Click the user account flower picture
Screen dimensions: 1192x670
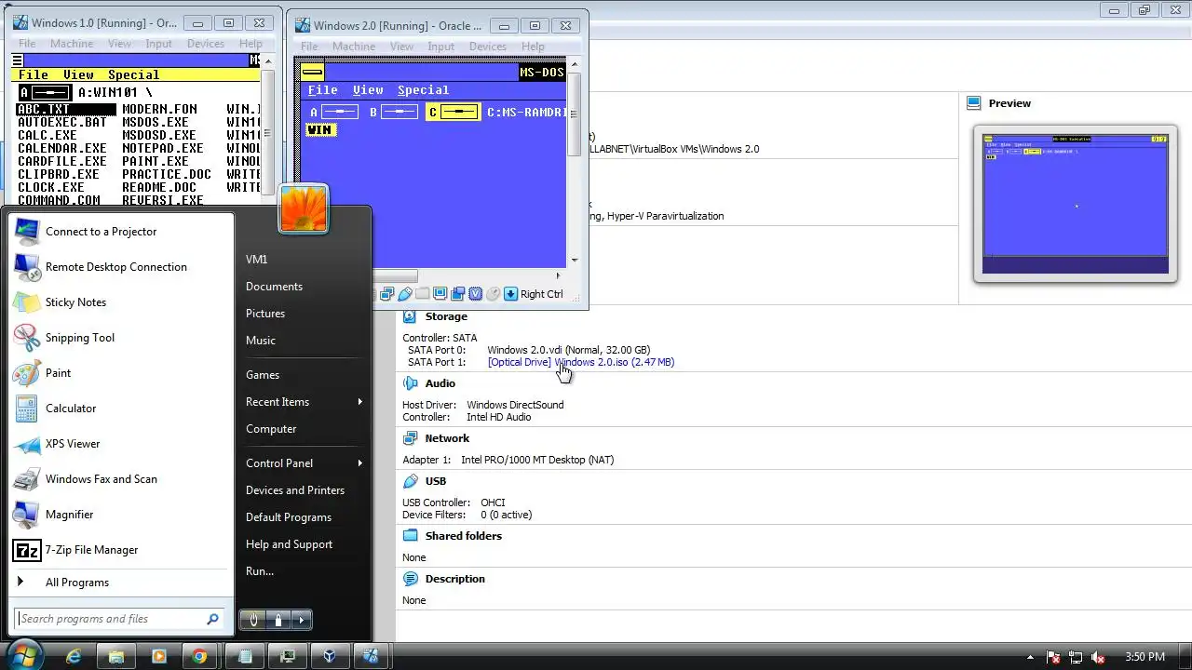pyautogui.click(x=303, y=208)
